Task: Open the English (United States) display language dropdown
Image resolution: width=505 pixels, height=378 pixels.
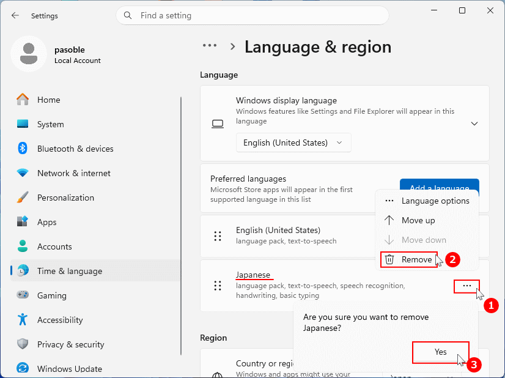Action: pos(293,143)
